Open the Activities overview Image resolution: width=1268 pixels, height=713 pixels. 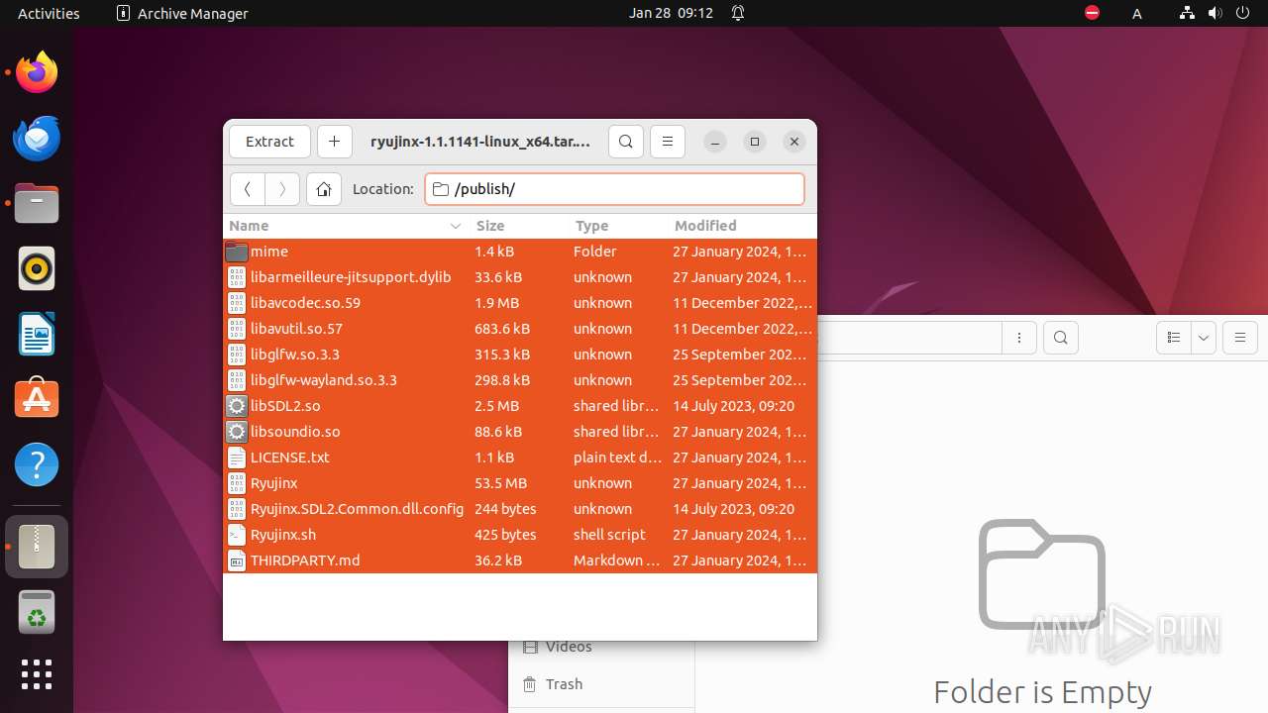49,13
